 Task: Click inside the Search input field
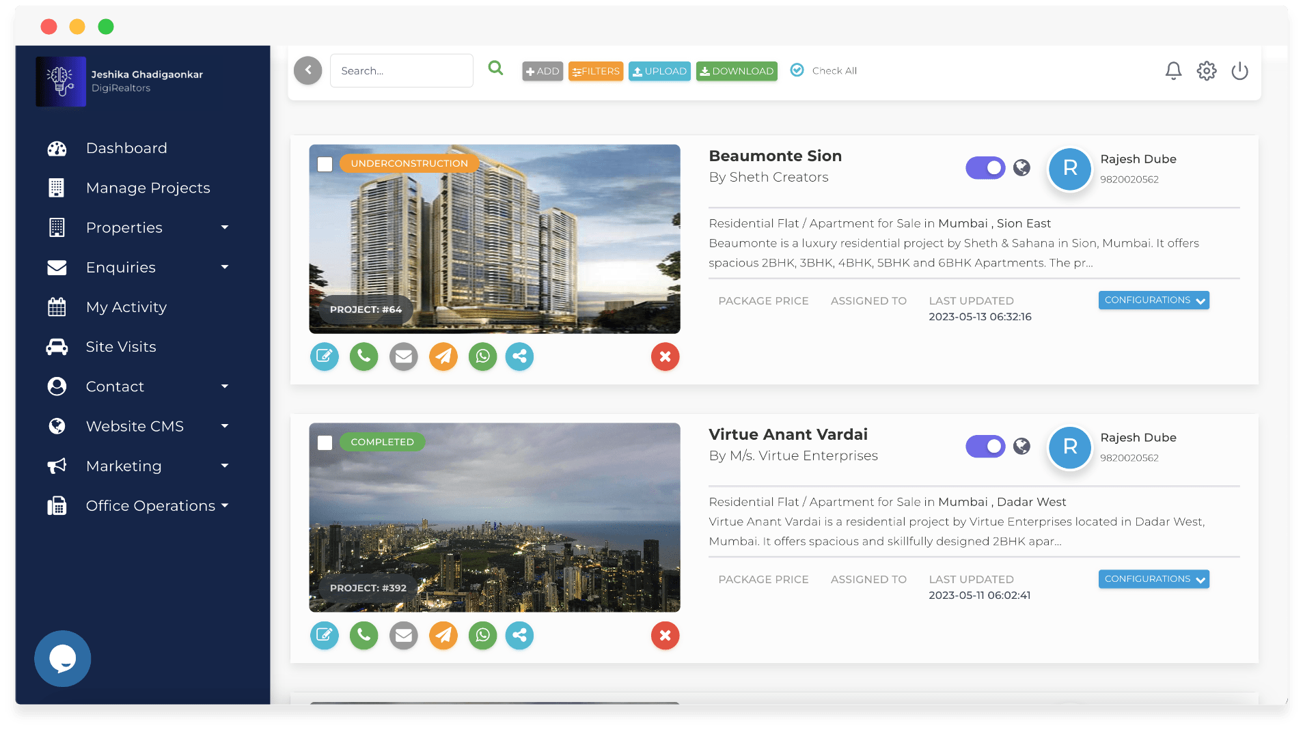[x=402, y=70]
